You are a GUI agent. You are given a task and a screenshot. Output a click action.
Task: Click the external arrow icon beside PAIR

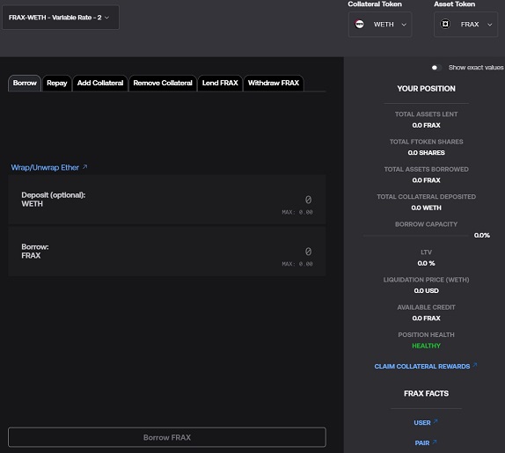point(435,442)
